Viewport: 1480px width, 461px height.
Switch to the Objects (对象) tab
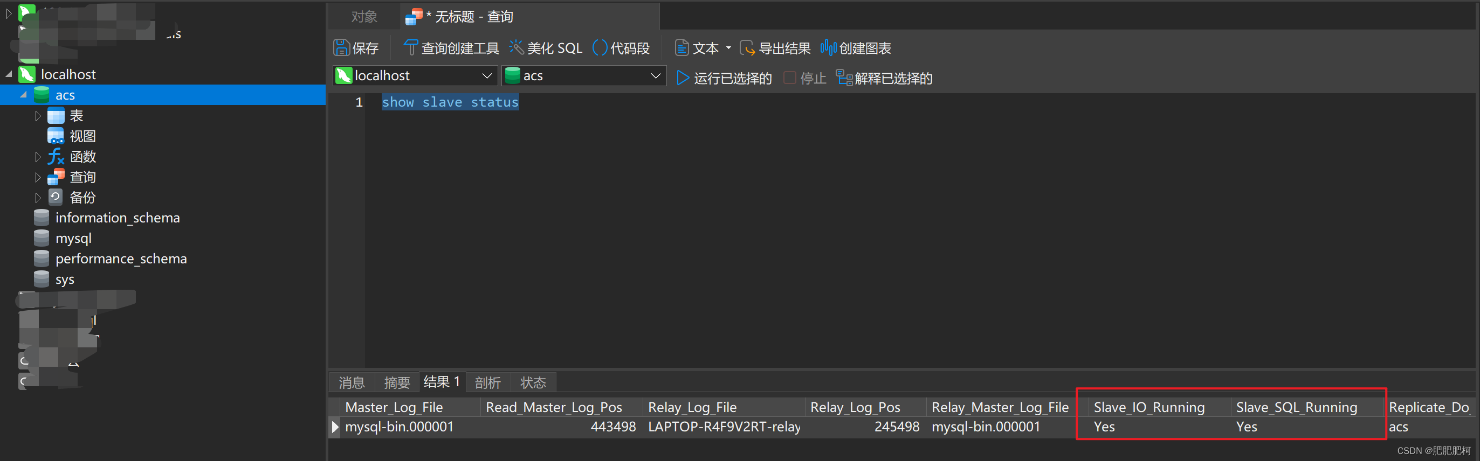(364, 17)
